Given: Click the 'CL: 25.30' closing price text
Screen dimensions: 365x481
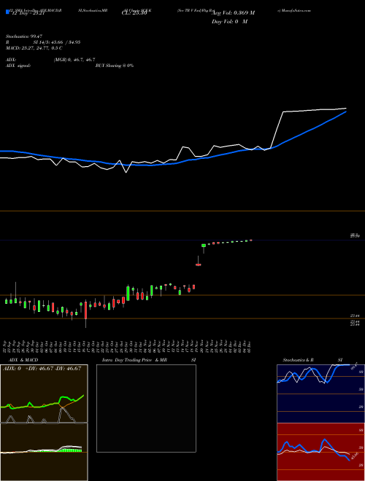Looking at the screenshot, I should coord(134,13).
